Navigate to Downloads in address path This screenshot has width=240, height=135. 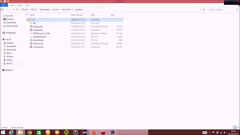45,10
